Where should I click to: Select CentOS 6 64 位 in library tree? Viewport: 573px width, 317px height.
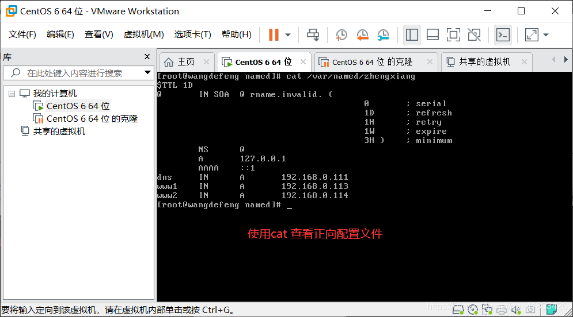pos(78,106)
